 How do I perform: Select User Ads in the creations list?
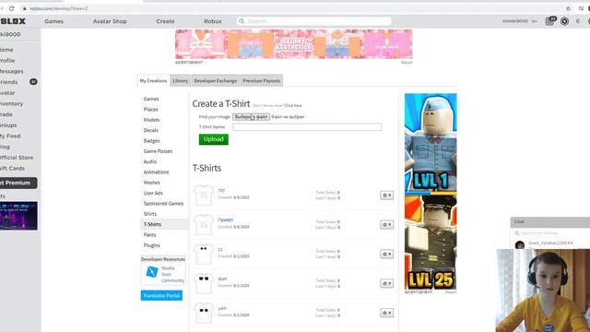pos(153,193)
